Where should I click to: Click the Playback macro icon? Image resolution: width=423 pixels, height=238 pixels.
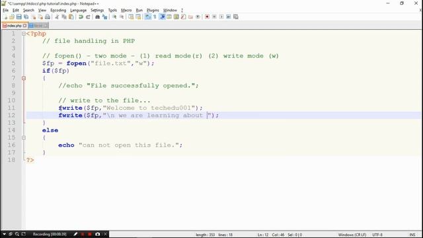coord(221,17)
